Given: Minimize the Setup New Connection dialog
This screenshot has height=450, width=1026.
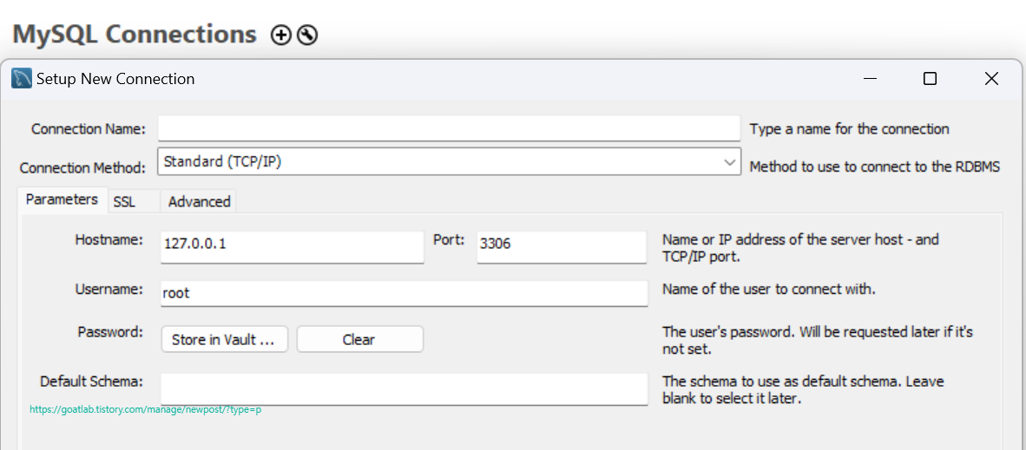Looking at the screenshot, I should 870,79.
